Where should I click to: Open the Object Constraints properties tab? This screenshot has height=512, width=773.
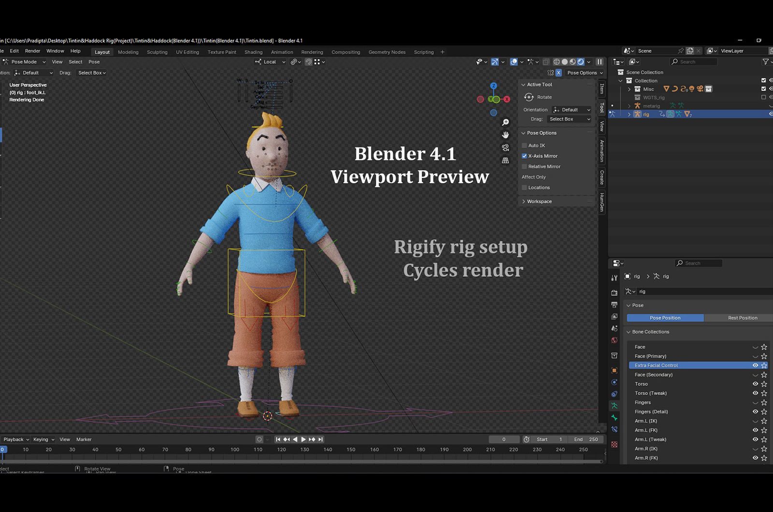pyautogui.click(x=614, y=394)
